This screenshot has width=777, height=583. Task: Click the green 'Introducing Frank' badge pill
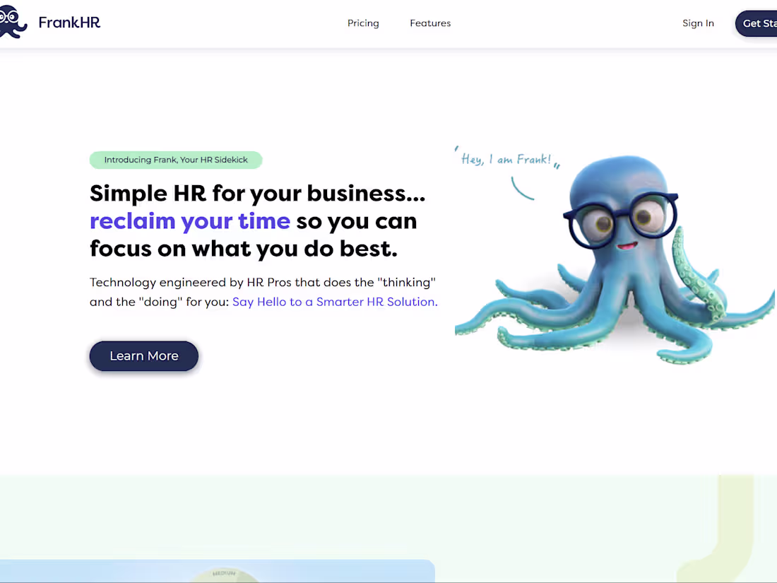[x=175, y=160]
